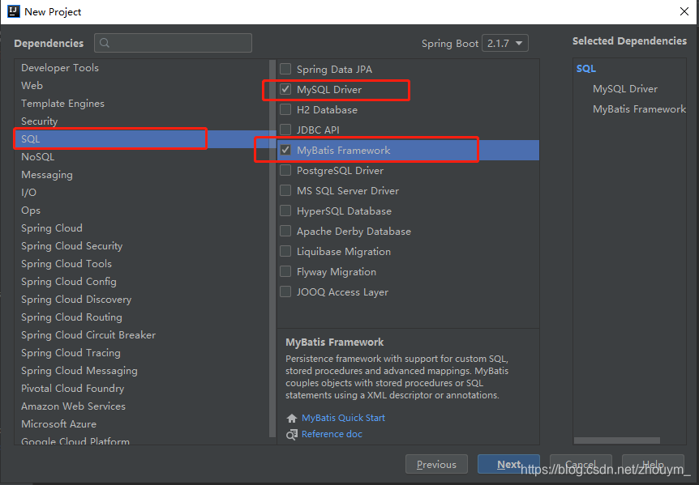This screenshot has width=699, height=485.
Task: Open the Spring Cloud Security category
Action: click(71, 245)
